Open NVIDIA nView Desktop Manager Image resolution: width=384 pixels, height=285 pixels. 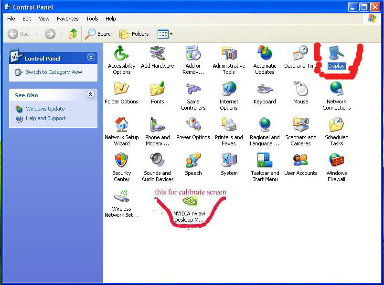tap(189, 203)
